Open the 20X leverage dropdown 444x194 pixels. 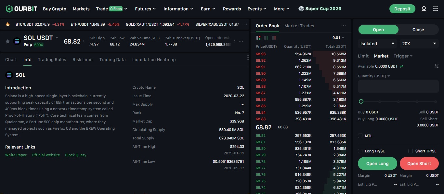coord(419,44)
